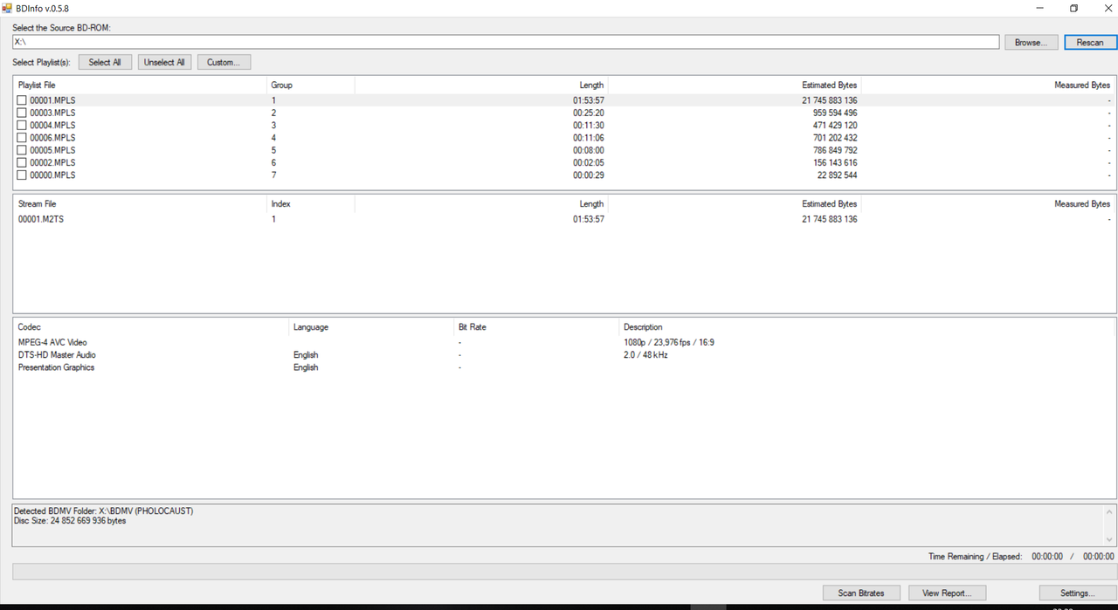The image size is (1118, 610).
Task: Restore down the BDInfo window
Action: 1073,8
